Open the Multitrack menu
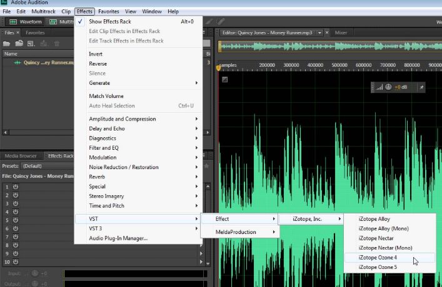The height and width of the screenshot is (287, 442). [43, 11]
